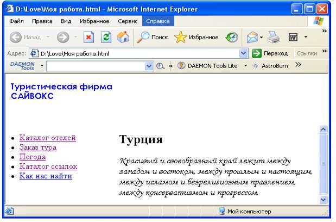Viewport: 336px width, 222px height.
Task: Click the Windows flag logo
Action: pos(319,21)
